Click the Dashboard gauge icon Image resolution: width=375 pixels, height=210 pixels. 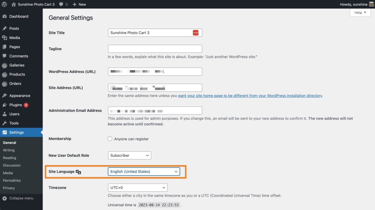(x=4, y=16)
